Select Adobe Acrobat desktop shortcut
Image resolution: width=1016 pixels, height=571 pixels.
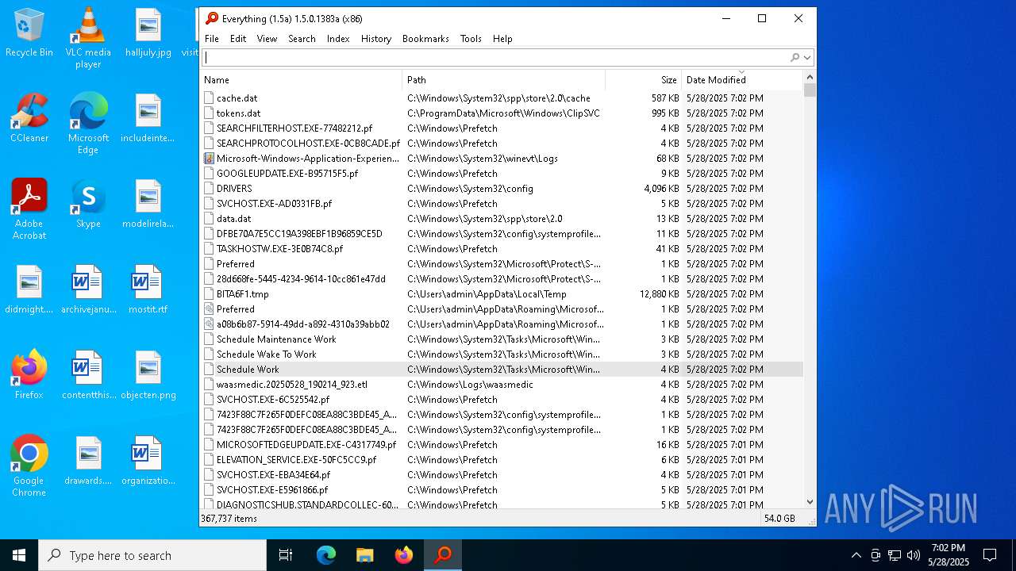29,209
